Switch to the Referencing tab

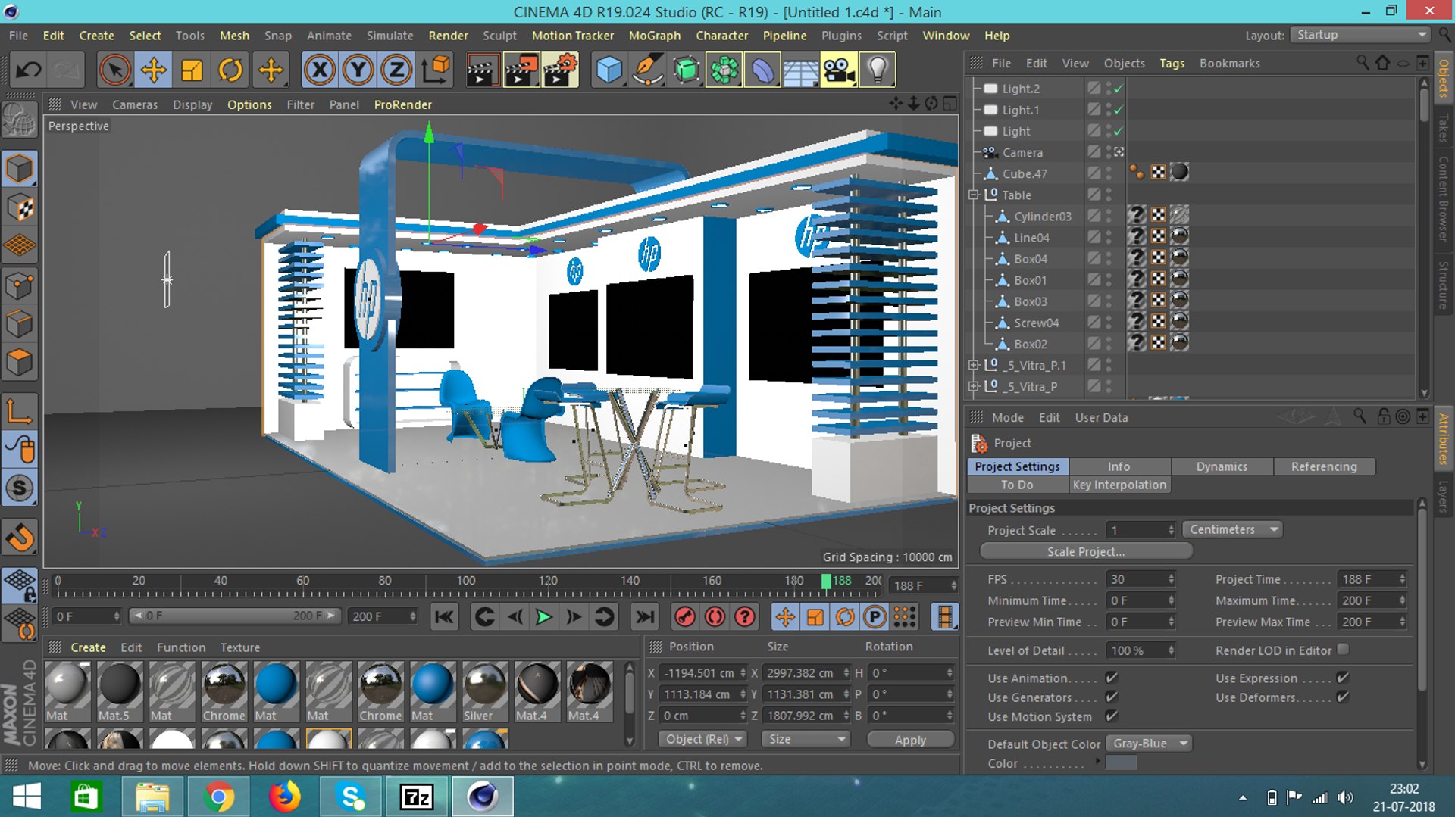pyautogui.click(x=1324, y=466)
